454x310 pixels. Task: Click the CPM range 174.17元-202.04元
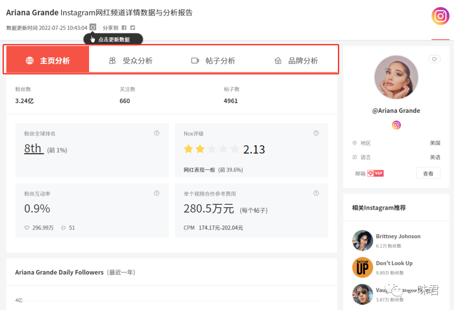[221, 228]
